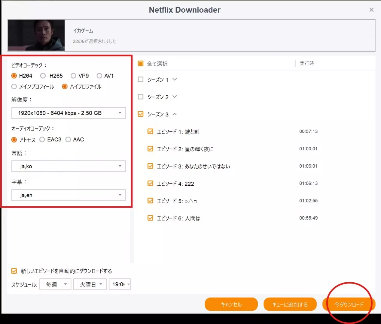Switch to メインプロフィール profile
Screen dimensions: 381x324
point(14,86)
